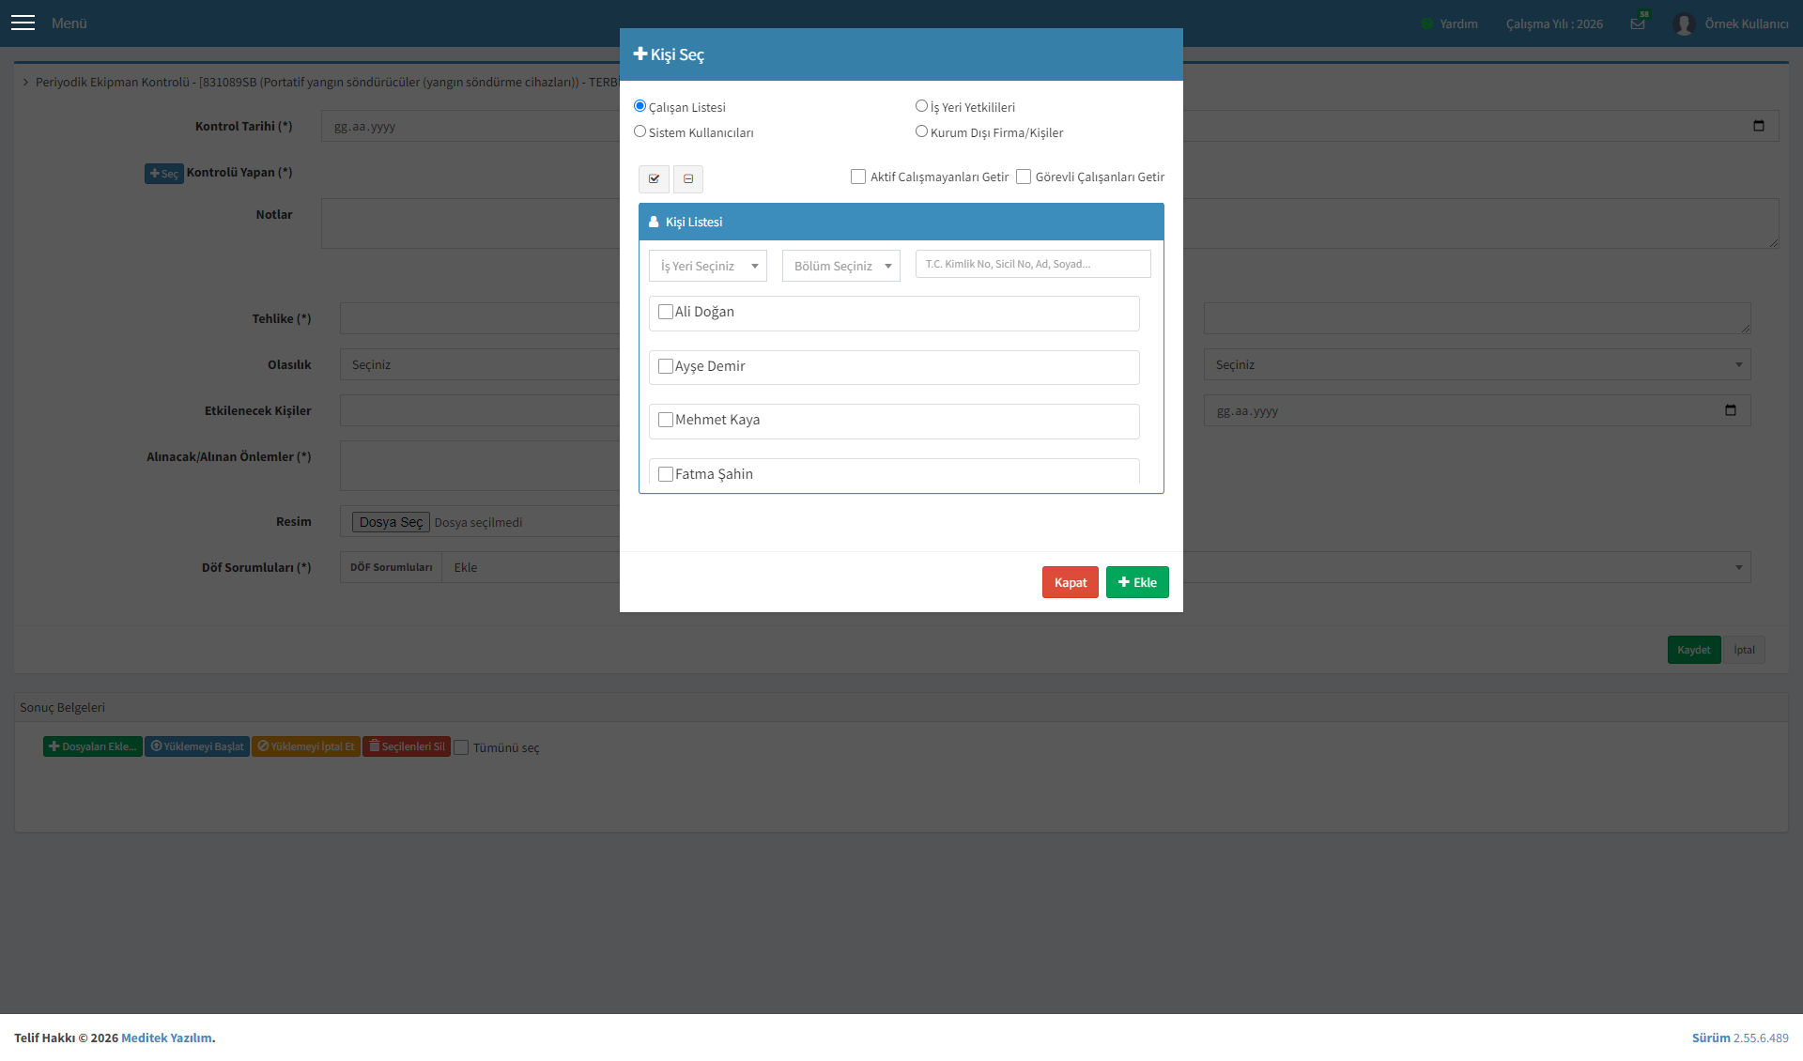Open the hamburger Menü icon
This screenshot has width=1803, height=1061.
[23, 23]
